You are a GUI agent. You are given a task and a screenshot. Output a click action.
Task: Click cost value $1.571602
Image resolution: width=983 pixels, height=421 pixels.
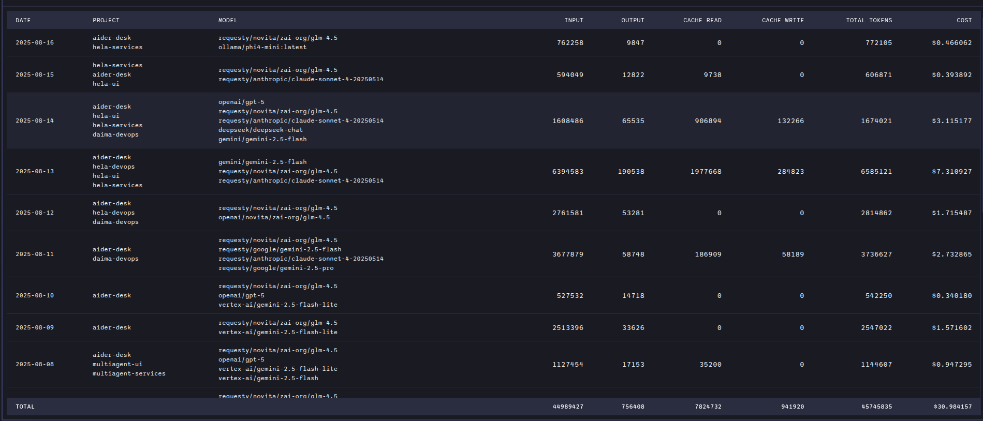[x=951, y=327]
